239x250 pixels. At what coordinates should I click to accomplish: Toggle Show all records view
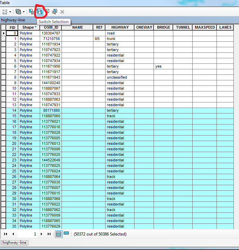coord(59,234)
